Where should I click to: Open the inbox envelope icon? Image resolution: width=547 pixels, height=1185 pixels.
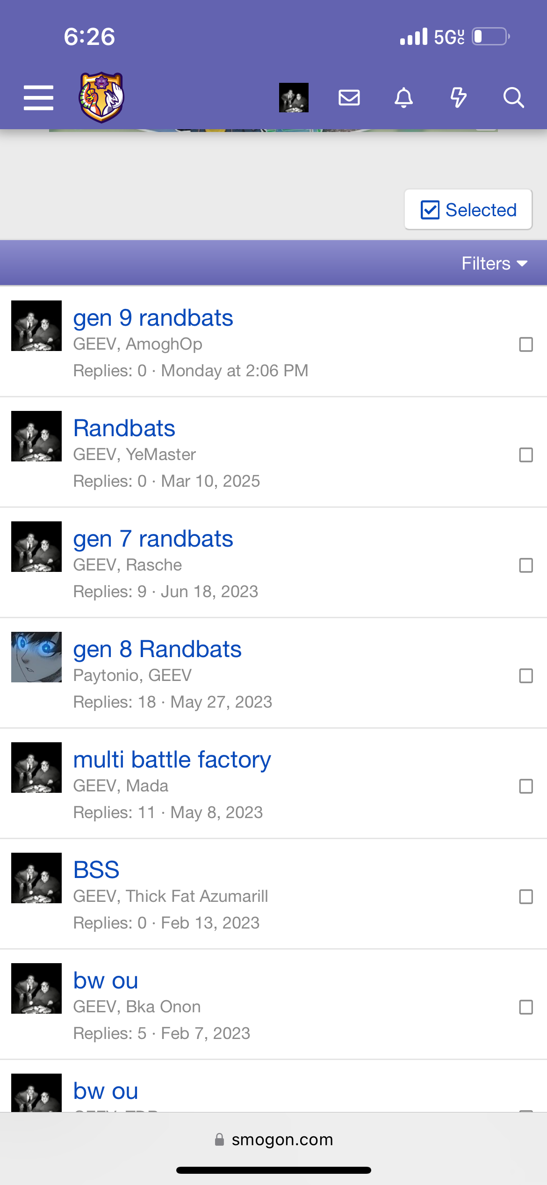tap(349, 98)
